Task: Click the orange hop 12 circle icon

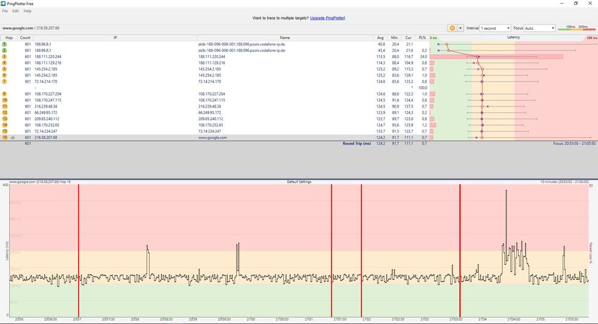Action: point(5,113)
